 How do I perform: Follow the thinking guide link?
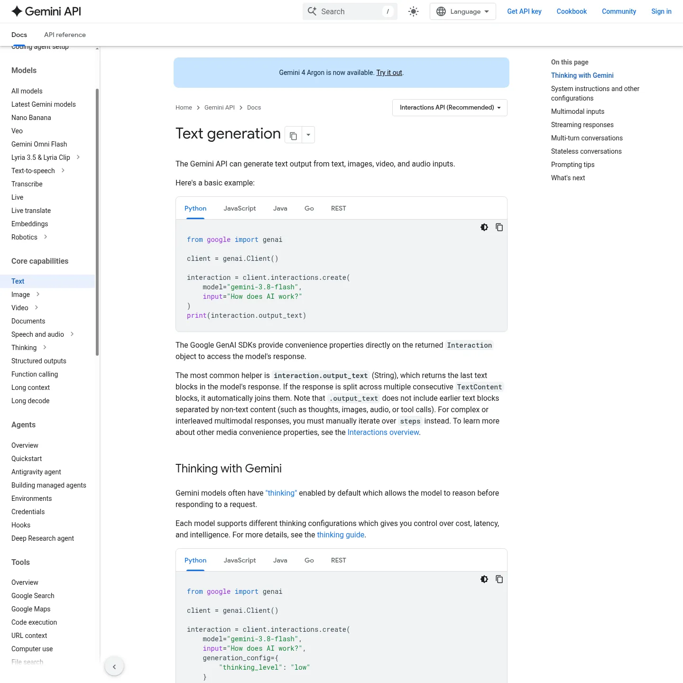coord(341,535)
